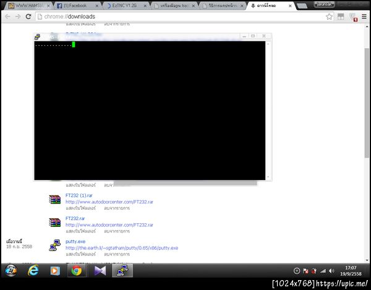Maximize the PuTTY terminal window
Image resolution: width=371 pixels, height=290 pixels.
pos(253,36)
